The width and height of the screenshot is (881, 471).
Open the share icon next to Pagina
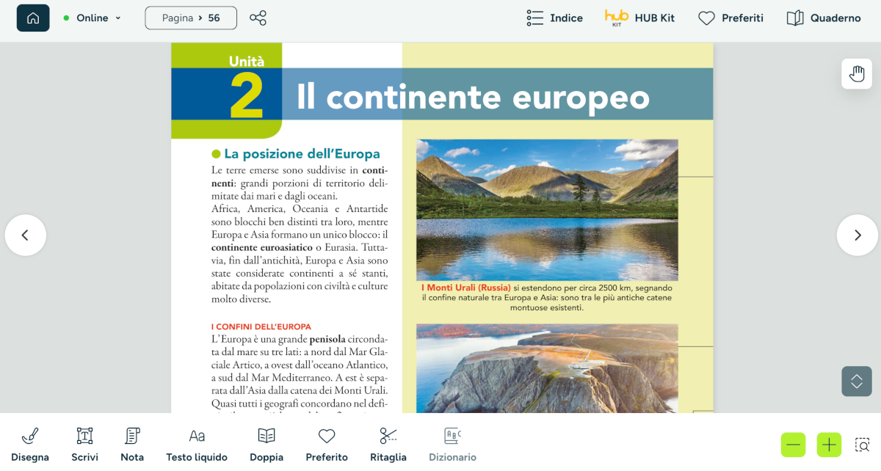[x=258, y=18]
